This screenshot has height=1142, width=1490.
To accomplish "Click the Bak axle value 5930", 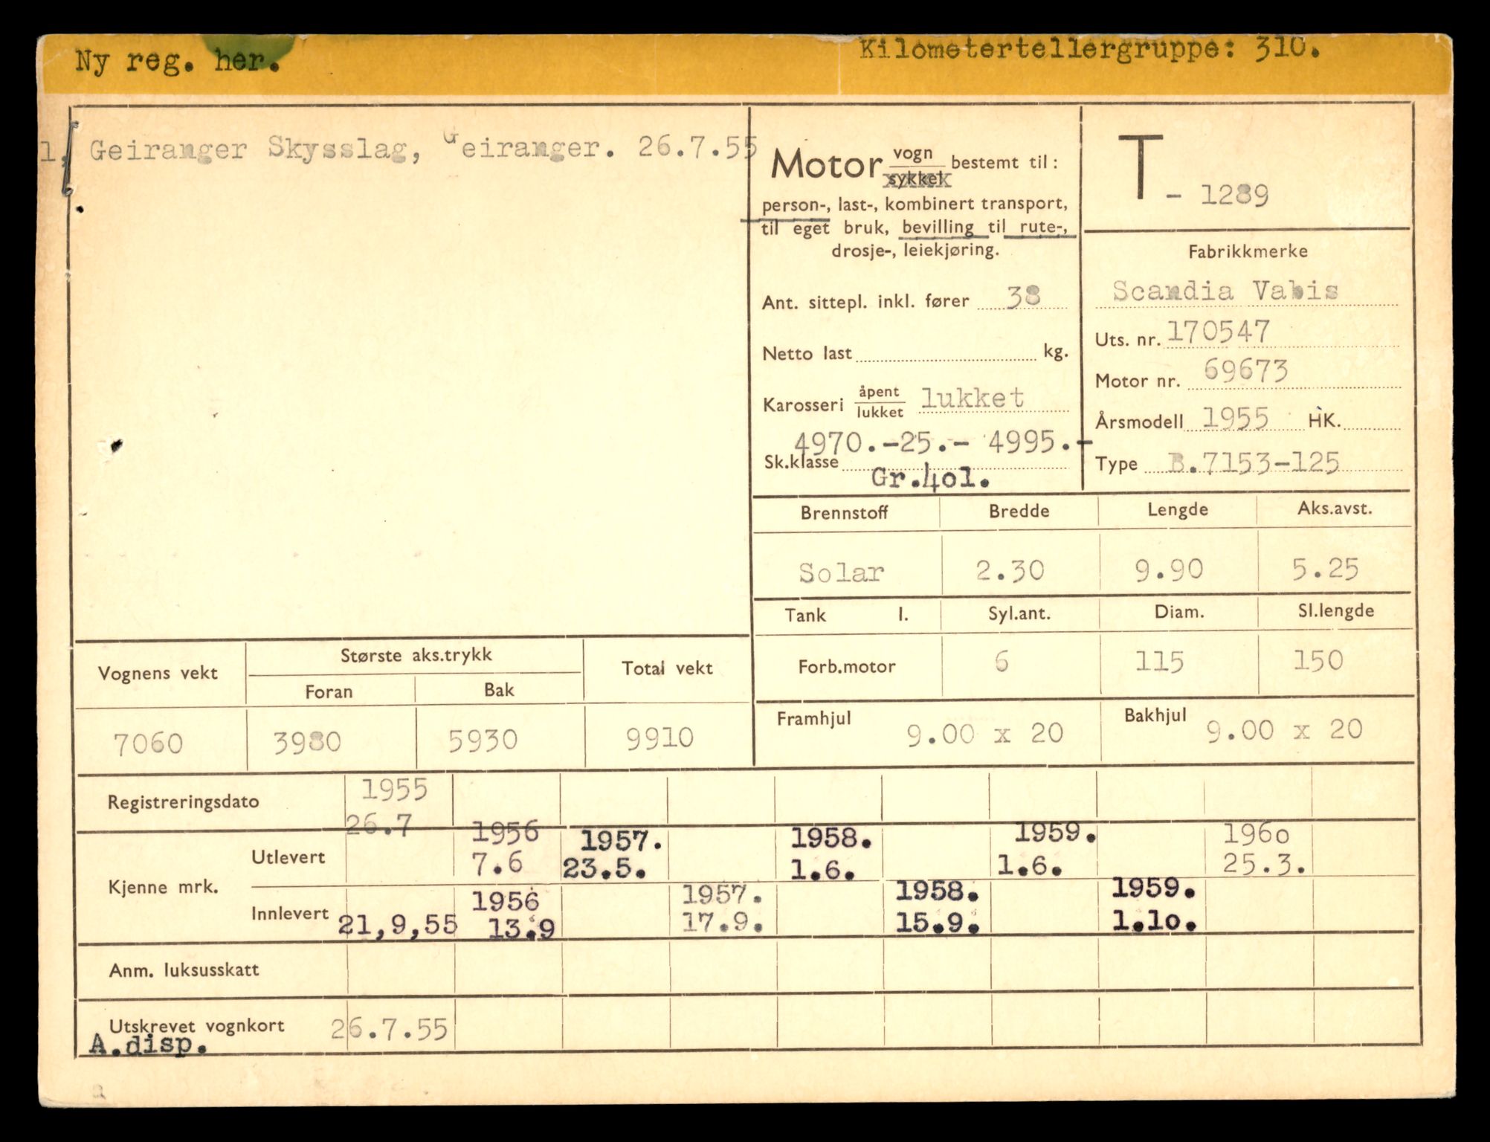I will click(483, 741).
